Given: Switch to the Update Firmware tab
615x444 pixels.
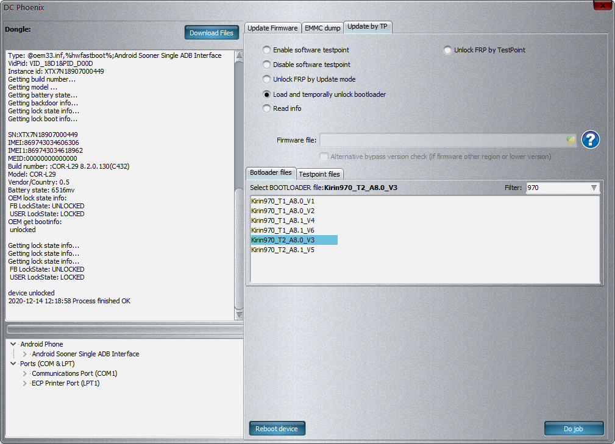Looking at the screenshot, I should pyautogui.click(x=272, y=28).
